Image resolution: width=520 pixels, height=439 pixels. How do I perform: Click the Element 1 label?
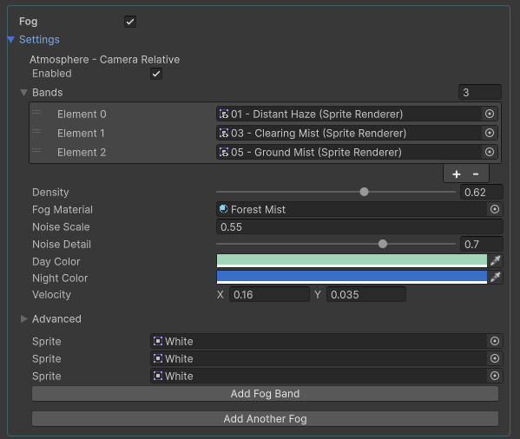81,134
